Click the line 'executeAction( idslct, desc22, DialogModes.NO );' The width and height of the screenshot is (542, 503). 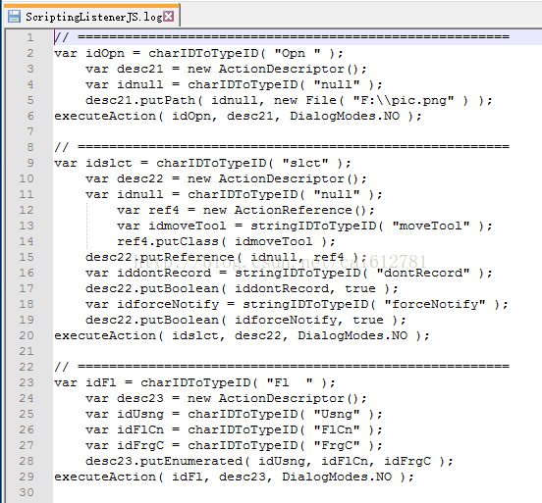[x=242, y=335]
